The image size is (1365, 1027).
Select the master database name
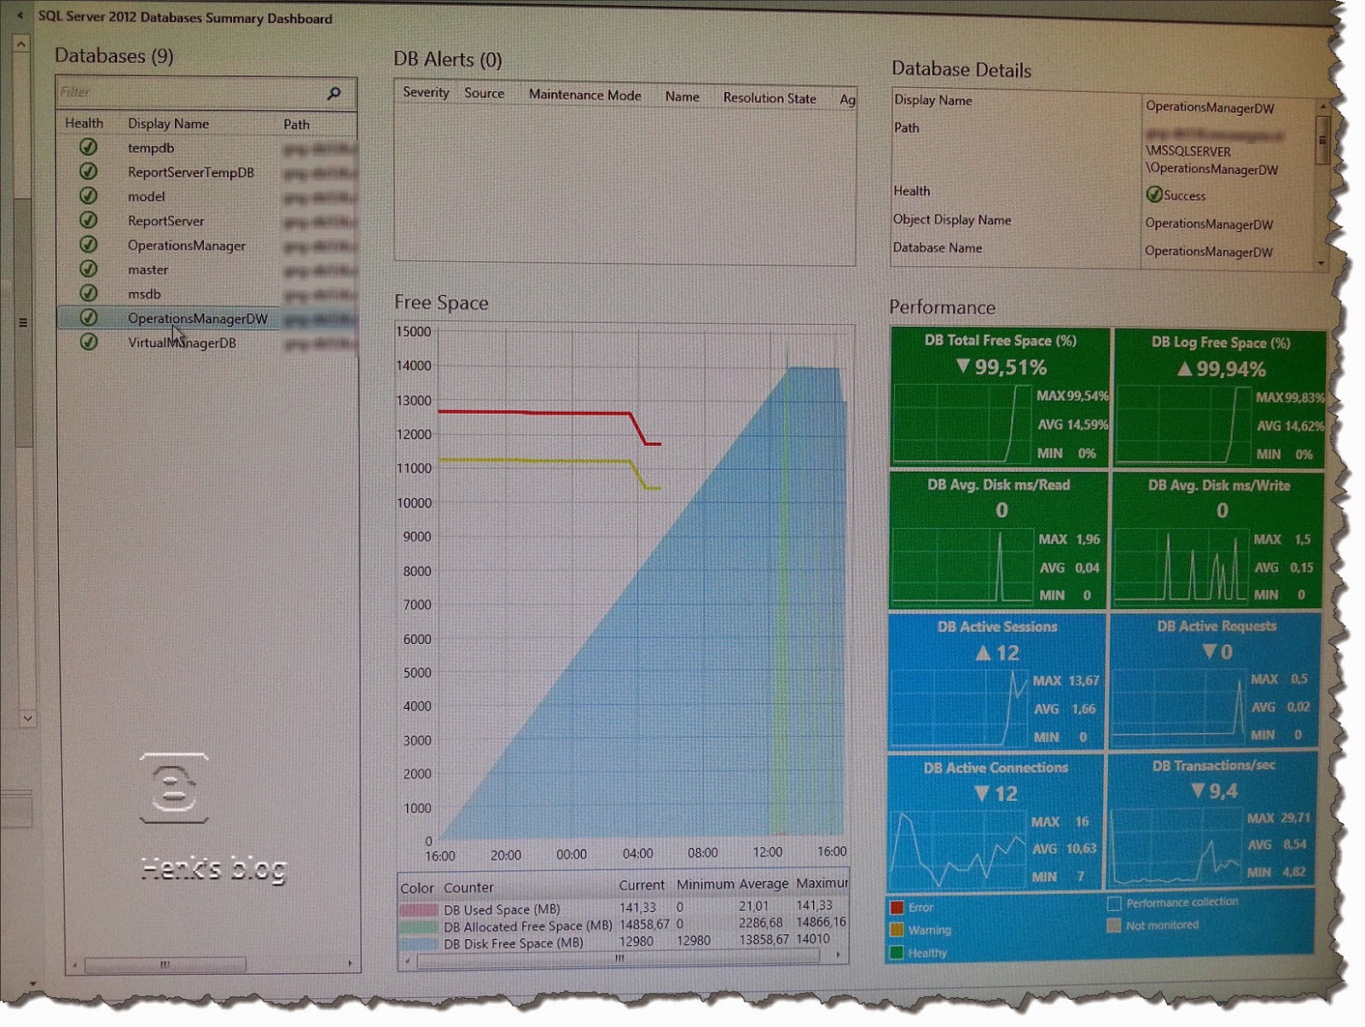148,270
